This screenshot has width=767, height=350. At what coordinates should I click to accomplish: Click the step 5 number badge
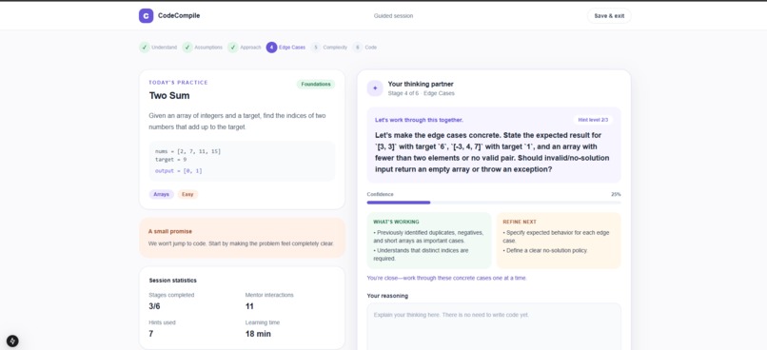point(316,48)
